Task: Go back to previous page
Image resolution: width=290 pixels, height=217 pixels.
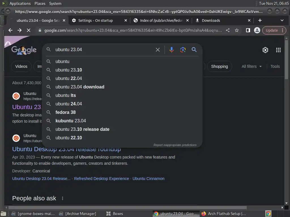Action: click(x=10, y=30)
